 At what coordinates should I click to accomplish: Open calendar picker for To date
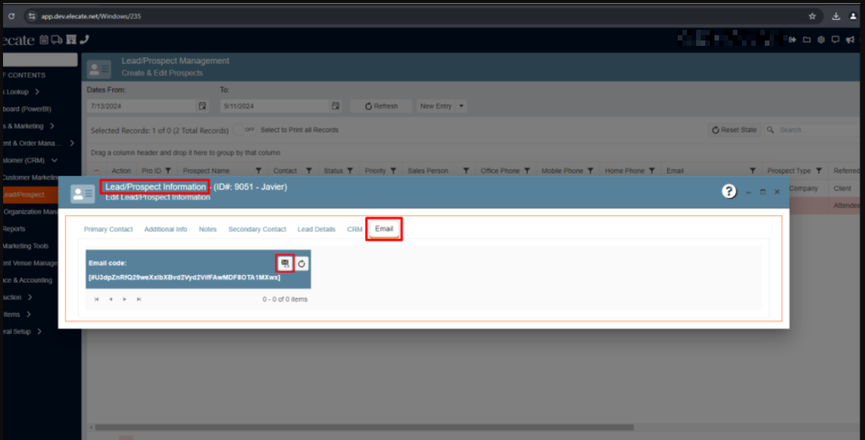335,106
